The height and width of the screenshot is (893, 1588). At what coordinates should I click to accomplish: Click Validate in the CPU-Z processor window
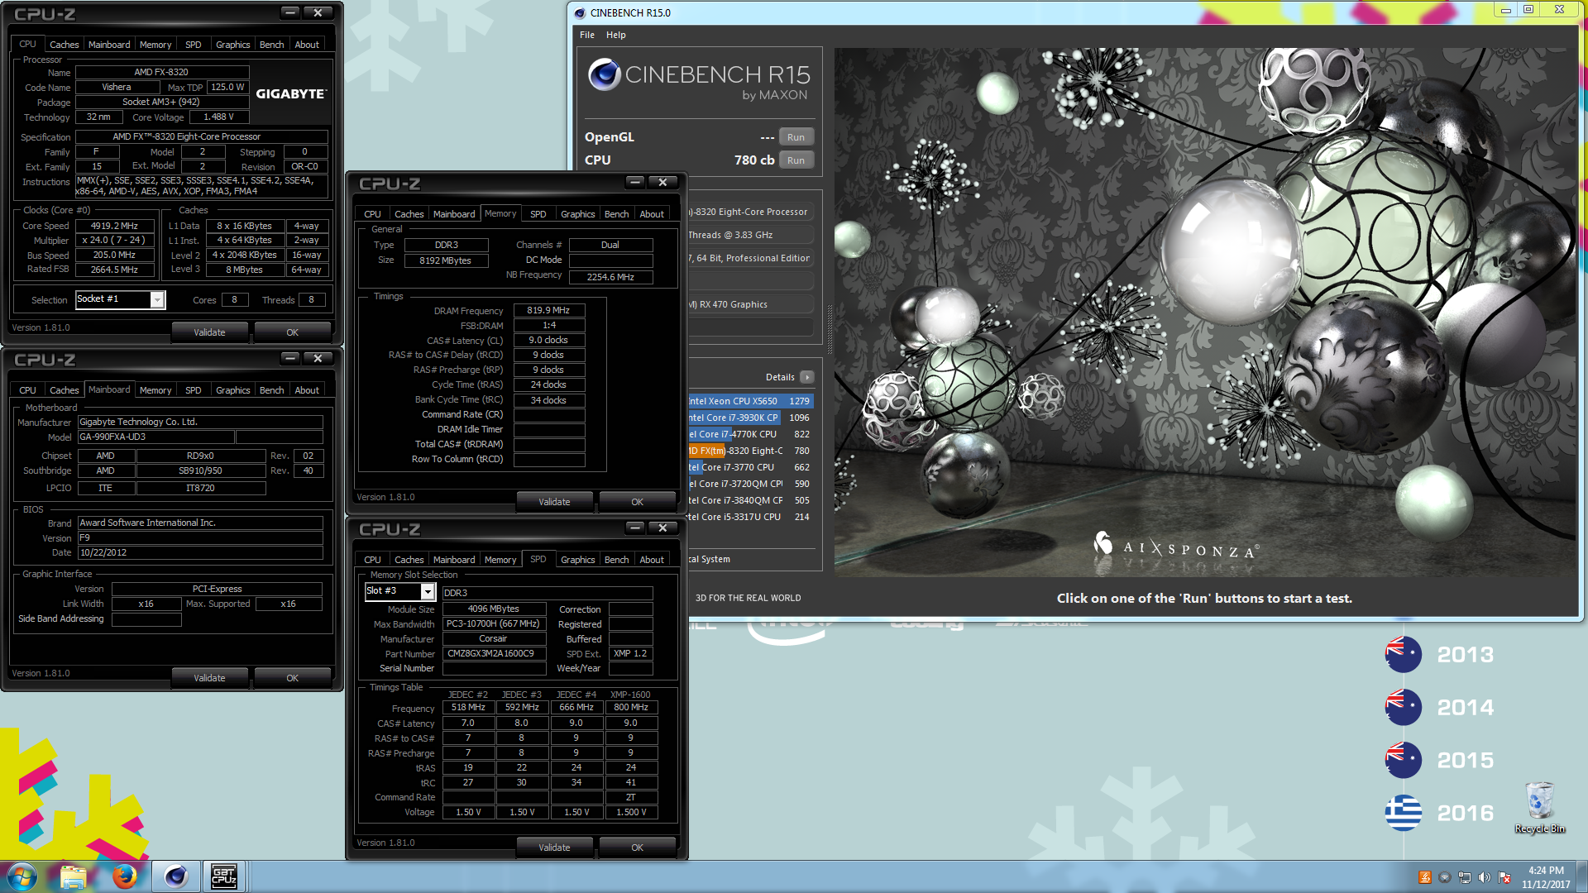[x=209, y=332]
